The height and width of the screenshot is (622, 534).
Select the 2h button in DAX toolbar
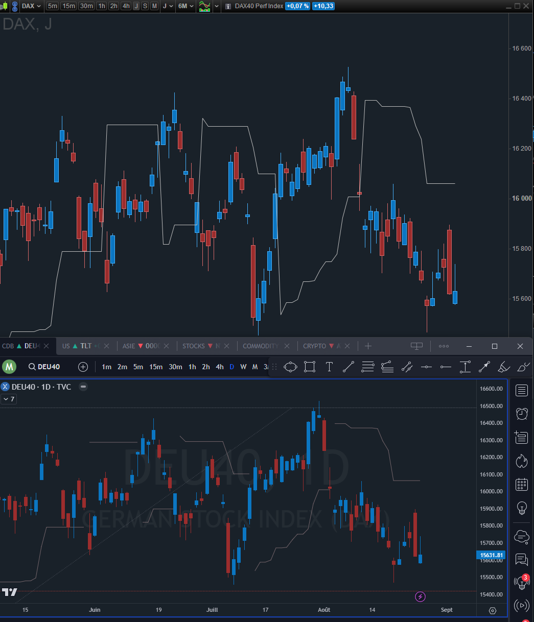113,6
